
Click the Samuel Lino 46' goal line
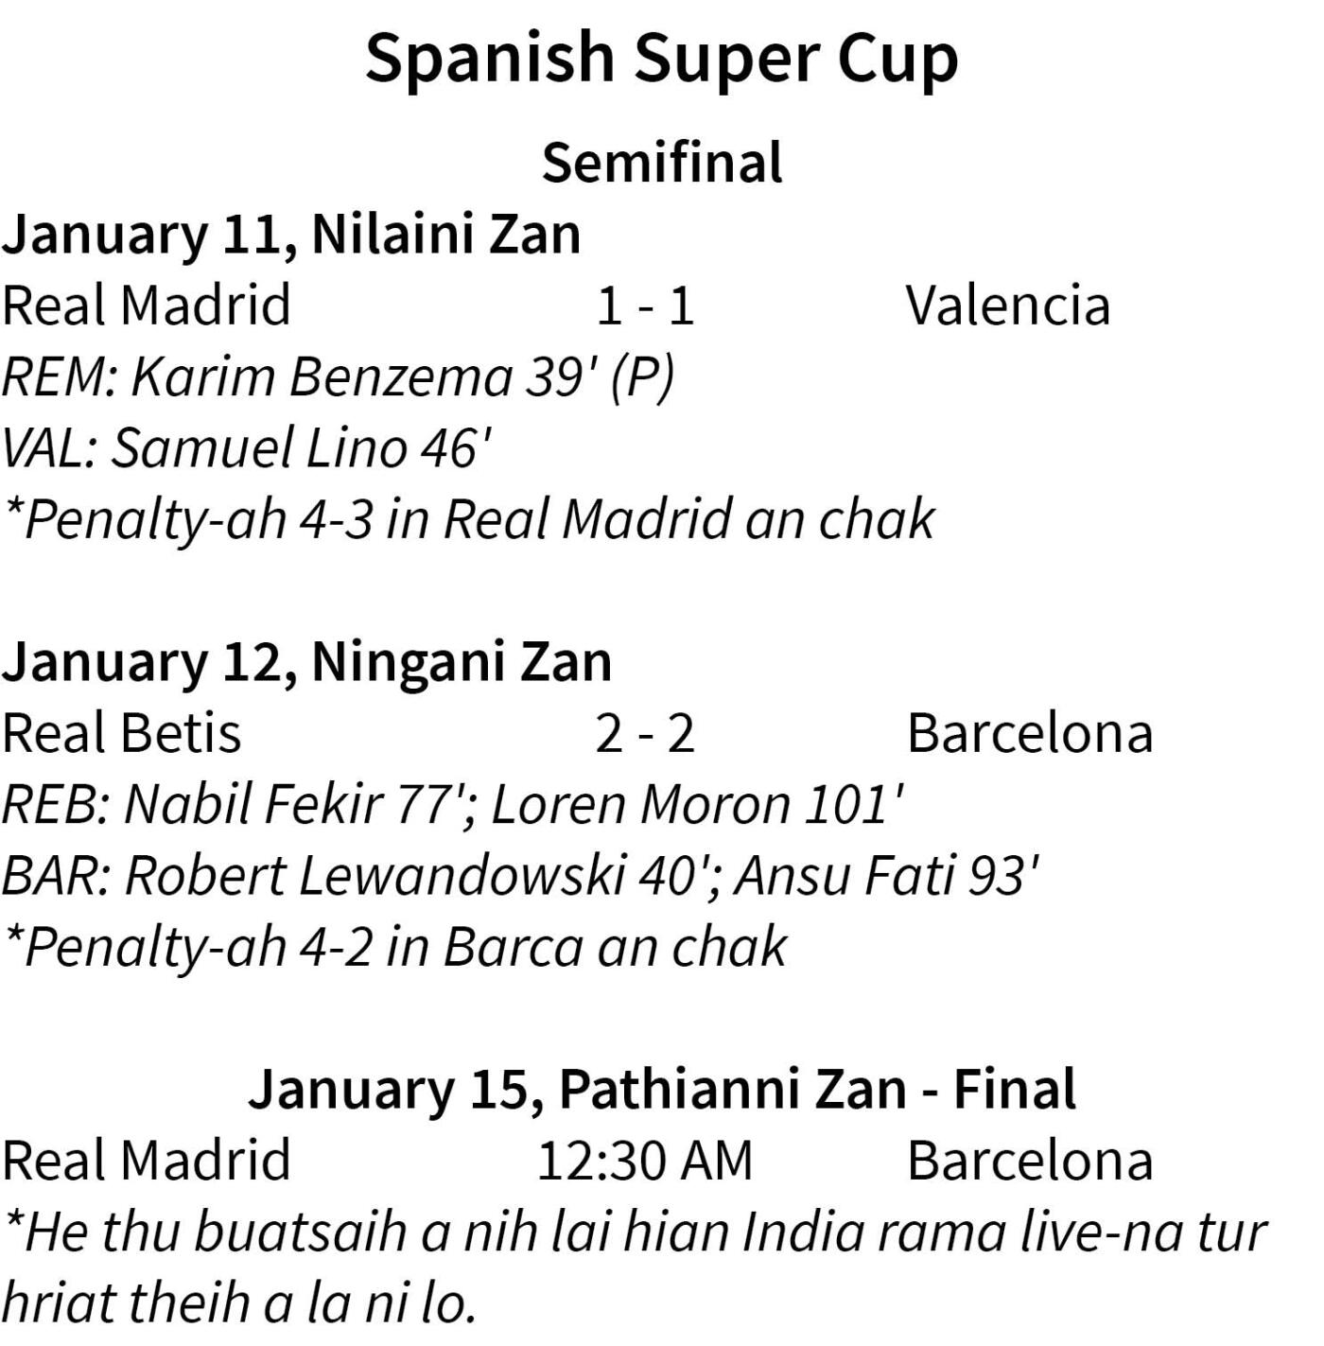247,447
